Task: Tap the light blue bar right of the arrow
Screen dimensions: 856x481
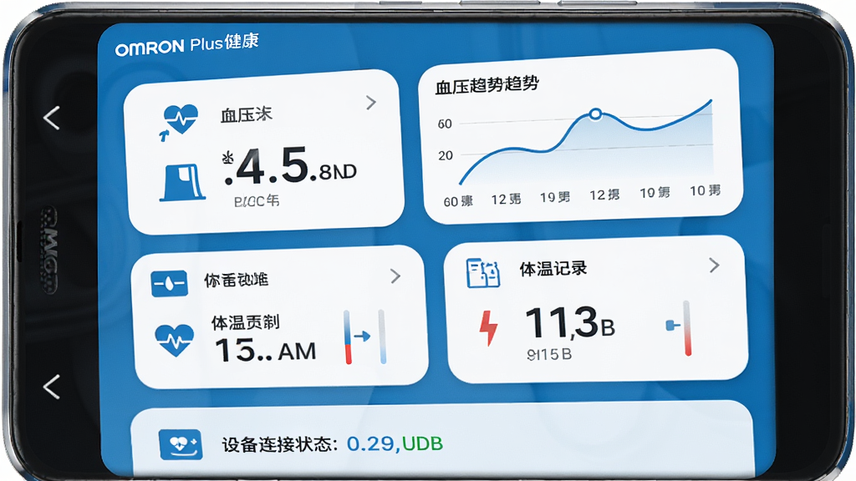Action: coord(382,337)
